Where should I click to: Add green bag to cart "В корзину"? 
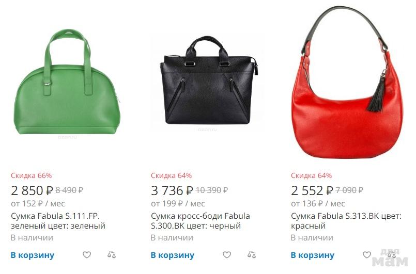point(33,255)
